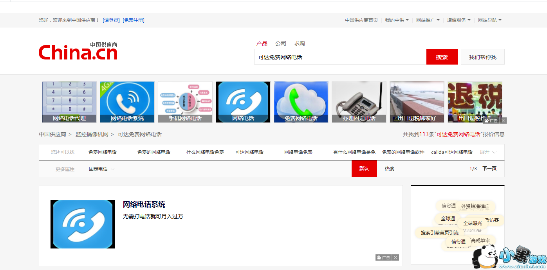Click related search 可达网络电话
The width and height of the screenshot is (547, 270).
pyautogui.click(x=249, y=152)
